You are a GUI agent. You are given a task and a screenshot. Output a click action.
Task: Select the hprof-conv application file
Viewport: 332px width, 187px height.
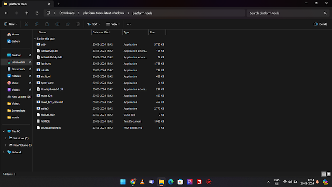47,83
